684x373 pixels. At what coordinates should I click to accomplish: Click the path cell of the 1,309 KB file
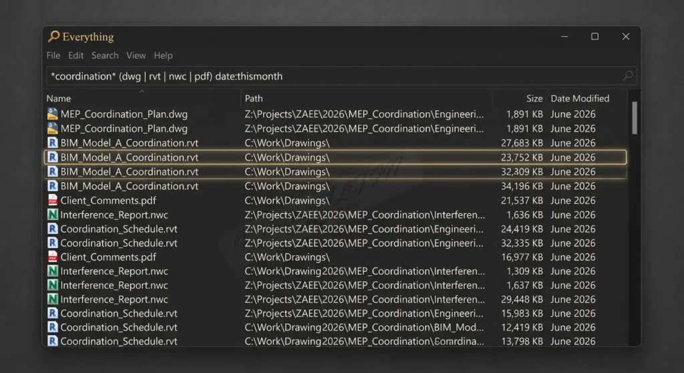[365, 271]
